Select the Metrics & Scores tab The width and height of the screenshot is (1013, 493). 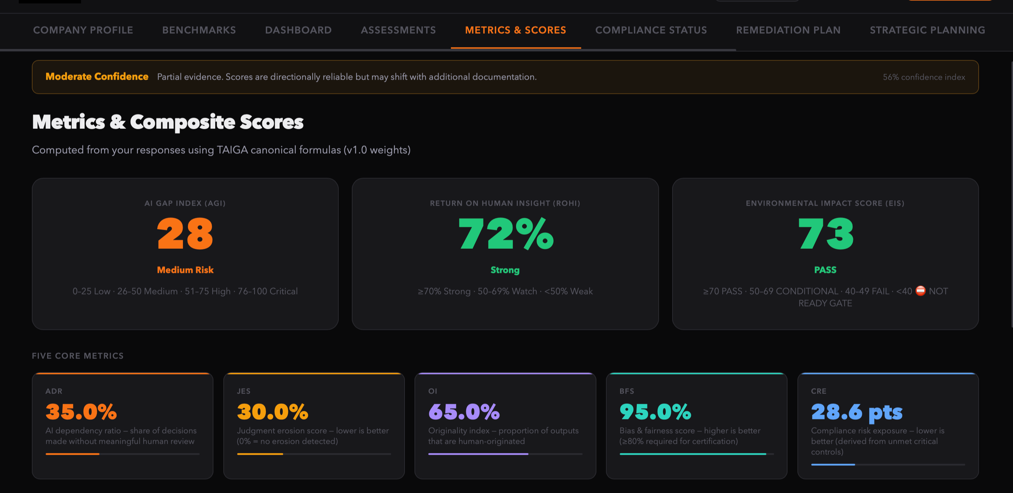click(x=515, y=30)
